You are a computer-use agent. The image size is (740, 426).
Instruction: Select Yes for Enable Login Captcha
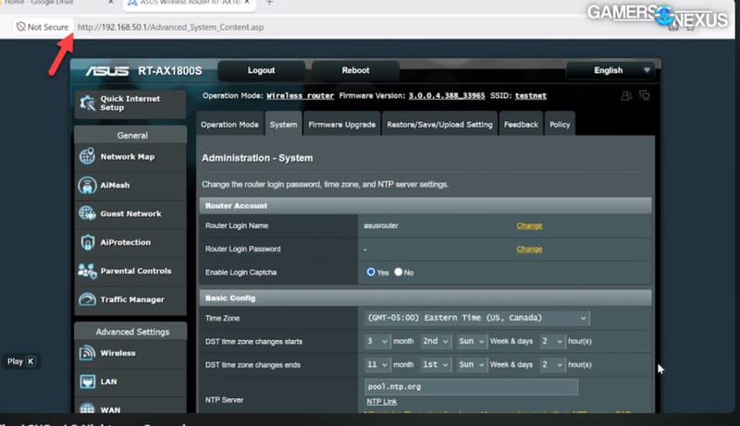coord(371,272)
